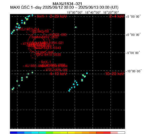145x134 pixels.
Task: Click the 18h20m00s right ascension label
Action: point(111,12)
